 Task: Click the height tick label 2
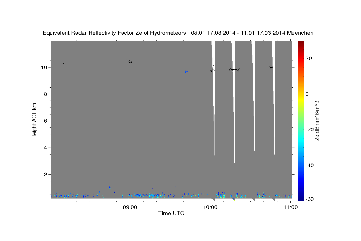pyautogui.click(x=46, y=174)
